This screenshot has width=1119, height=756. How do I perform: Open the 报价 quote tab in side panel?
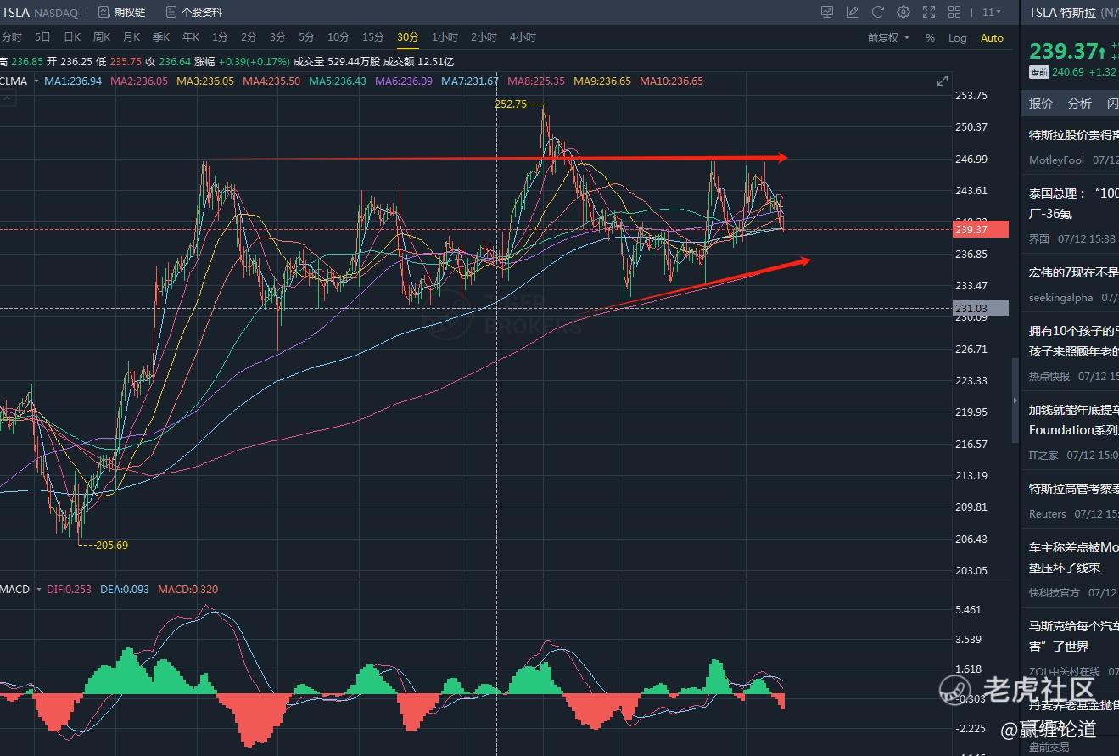pos(1041,104)
